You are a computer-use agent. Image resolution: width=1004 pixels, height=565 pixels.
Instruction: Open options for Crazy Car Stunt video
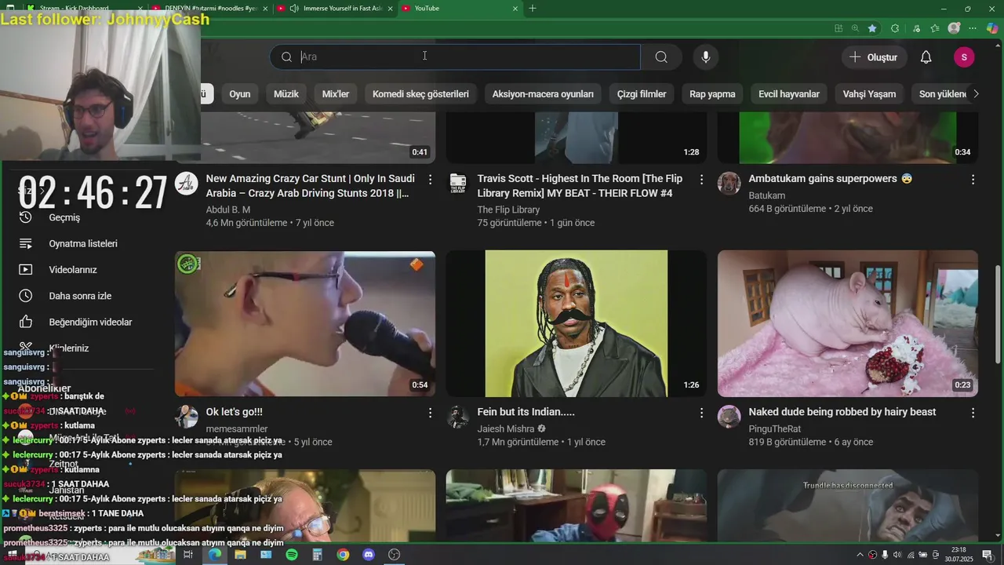coord(431,180)
